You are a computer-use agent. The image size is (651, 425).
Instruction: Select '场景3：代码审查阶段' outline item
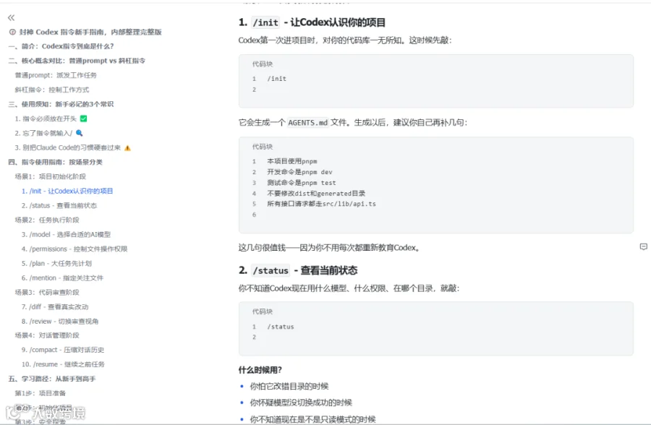[47, 292]
